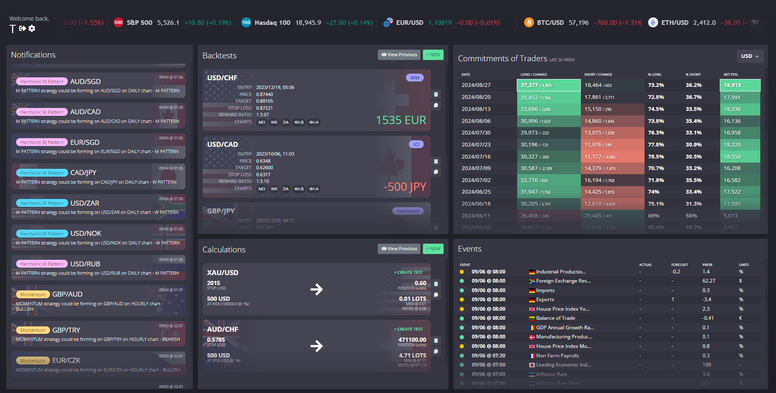776x393 pixels.
Task: Click the Nasdaq 100 badge icon in the ticker bar
Action: pyautogui.click(x=247, y=22)
